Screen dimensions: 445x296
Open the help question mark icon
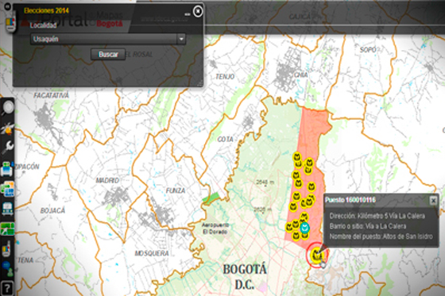coord(7,288)
